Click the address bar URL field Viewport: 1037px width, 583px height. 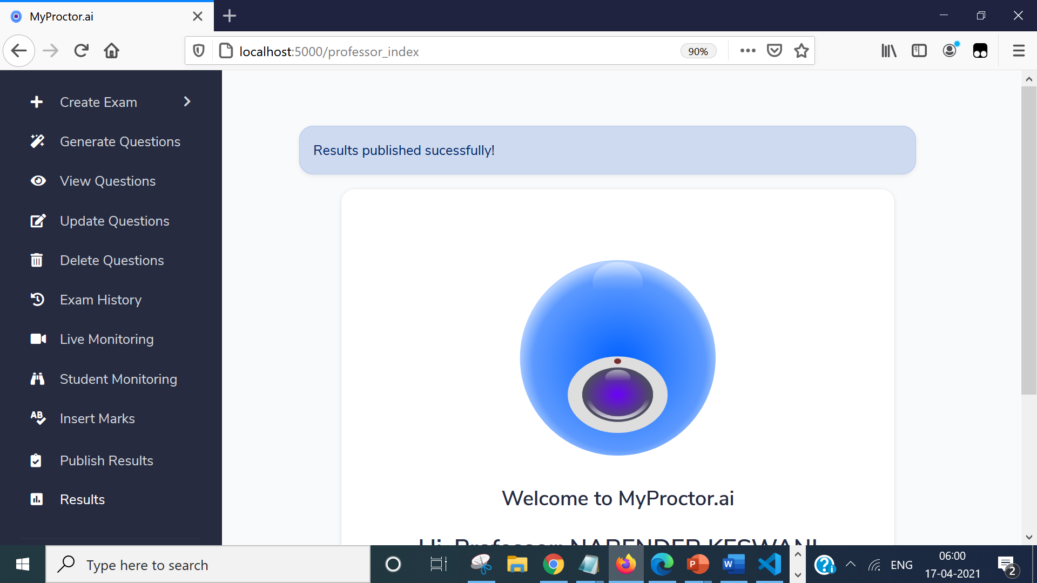coord(432,51)
